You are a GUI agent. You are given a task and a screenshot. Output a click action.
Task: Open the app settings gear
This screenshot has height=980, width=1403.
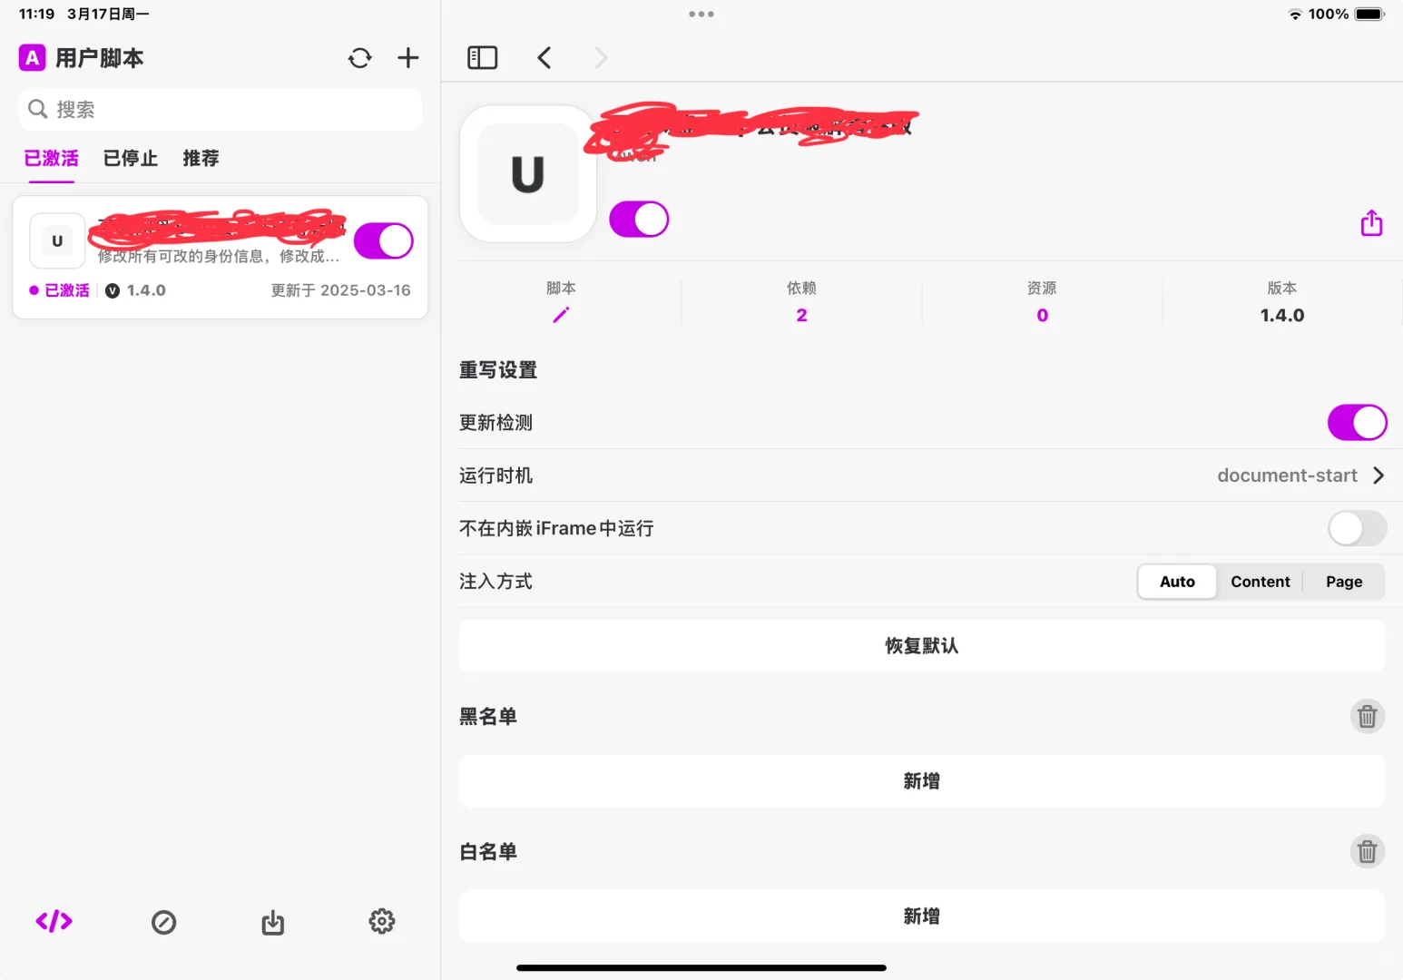(x=382, y=921)
